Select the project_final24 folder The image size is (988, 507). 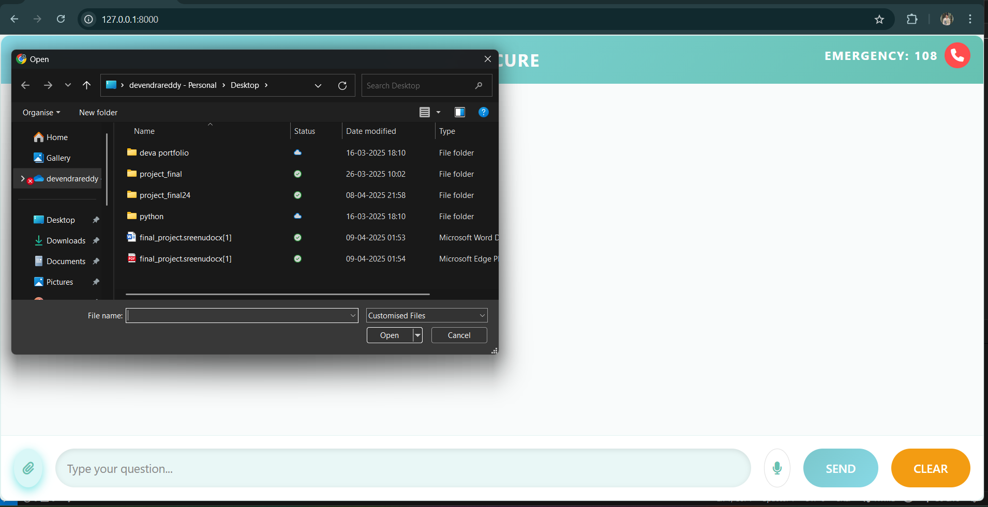(164, 195)
